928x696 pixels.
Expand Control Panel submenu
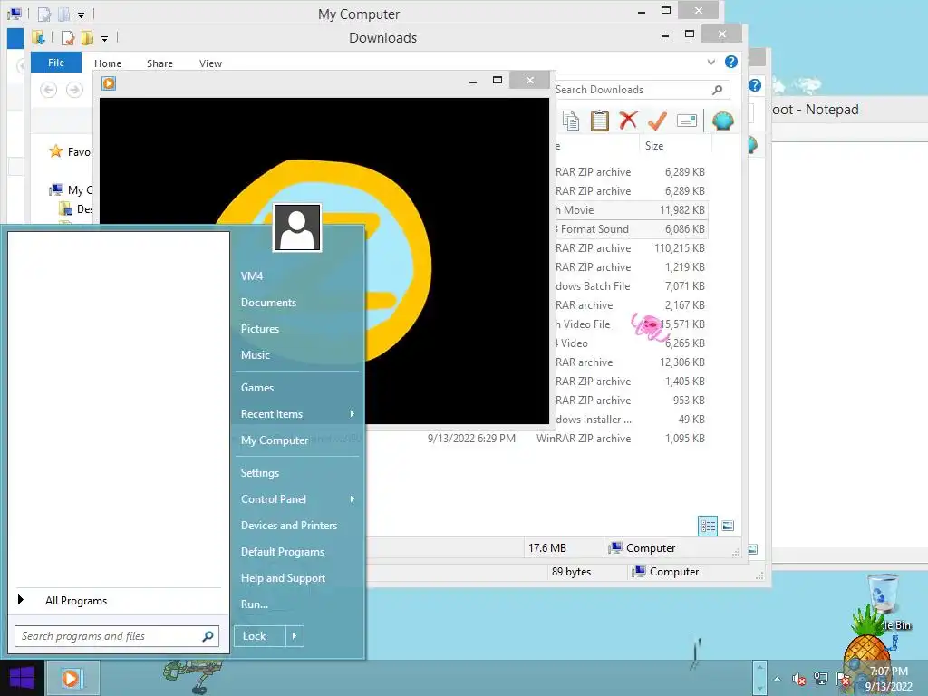click(353, 499)
